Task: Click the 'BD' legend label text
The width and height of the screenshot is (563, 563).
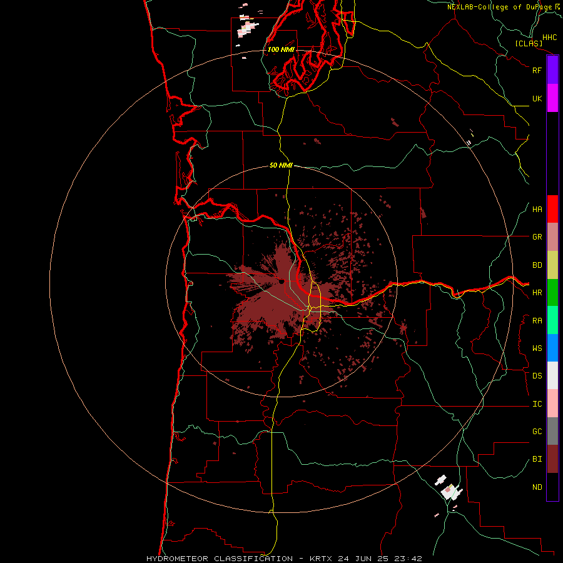Action: click(x=537, y=265)
